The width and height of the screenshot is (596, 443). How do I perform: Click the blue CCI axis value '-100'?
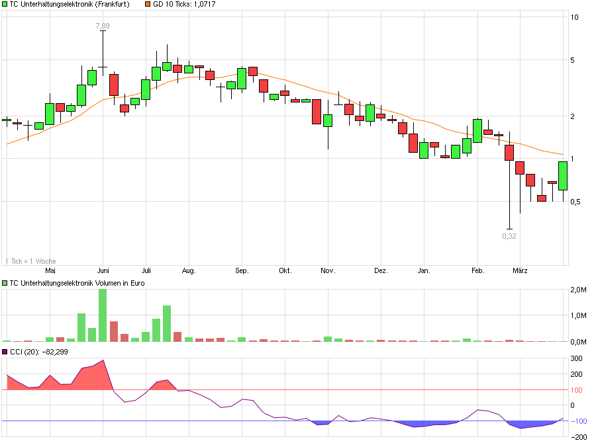pos(579,421)
